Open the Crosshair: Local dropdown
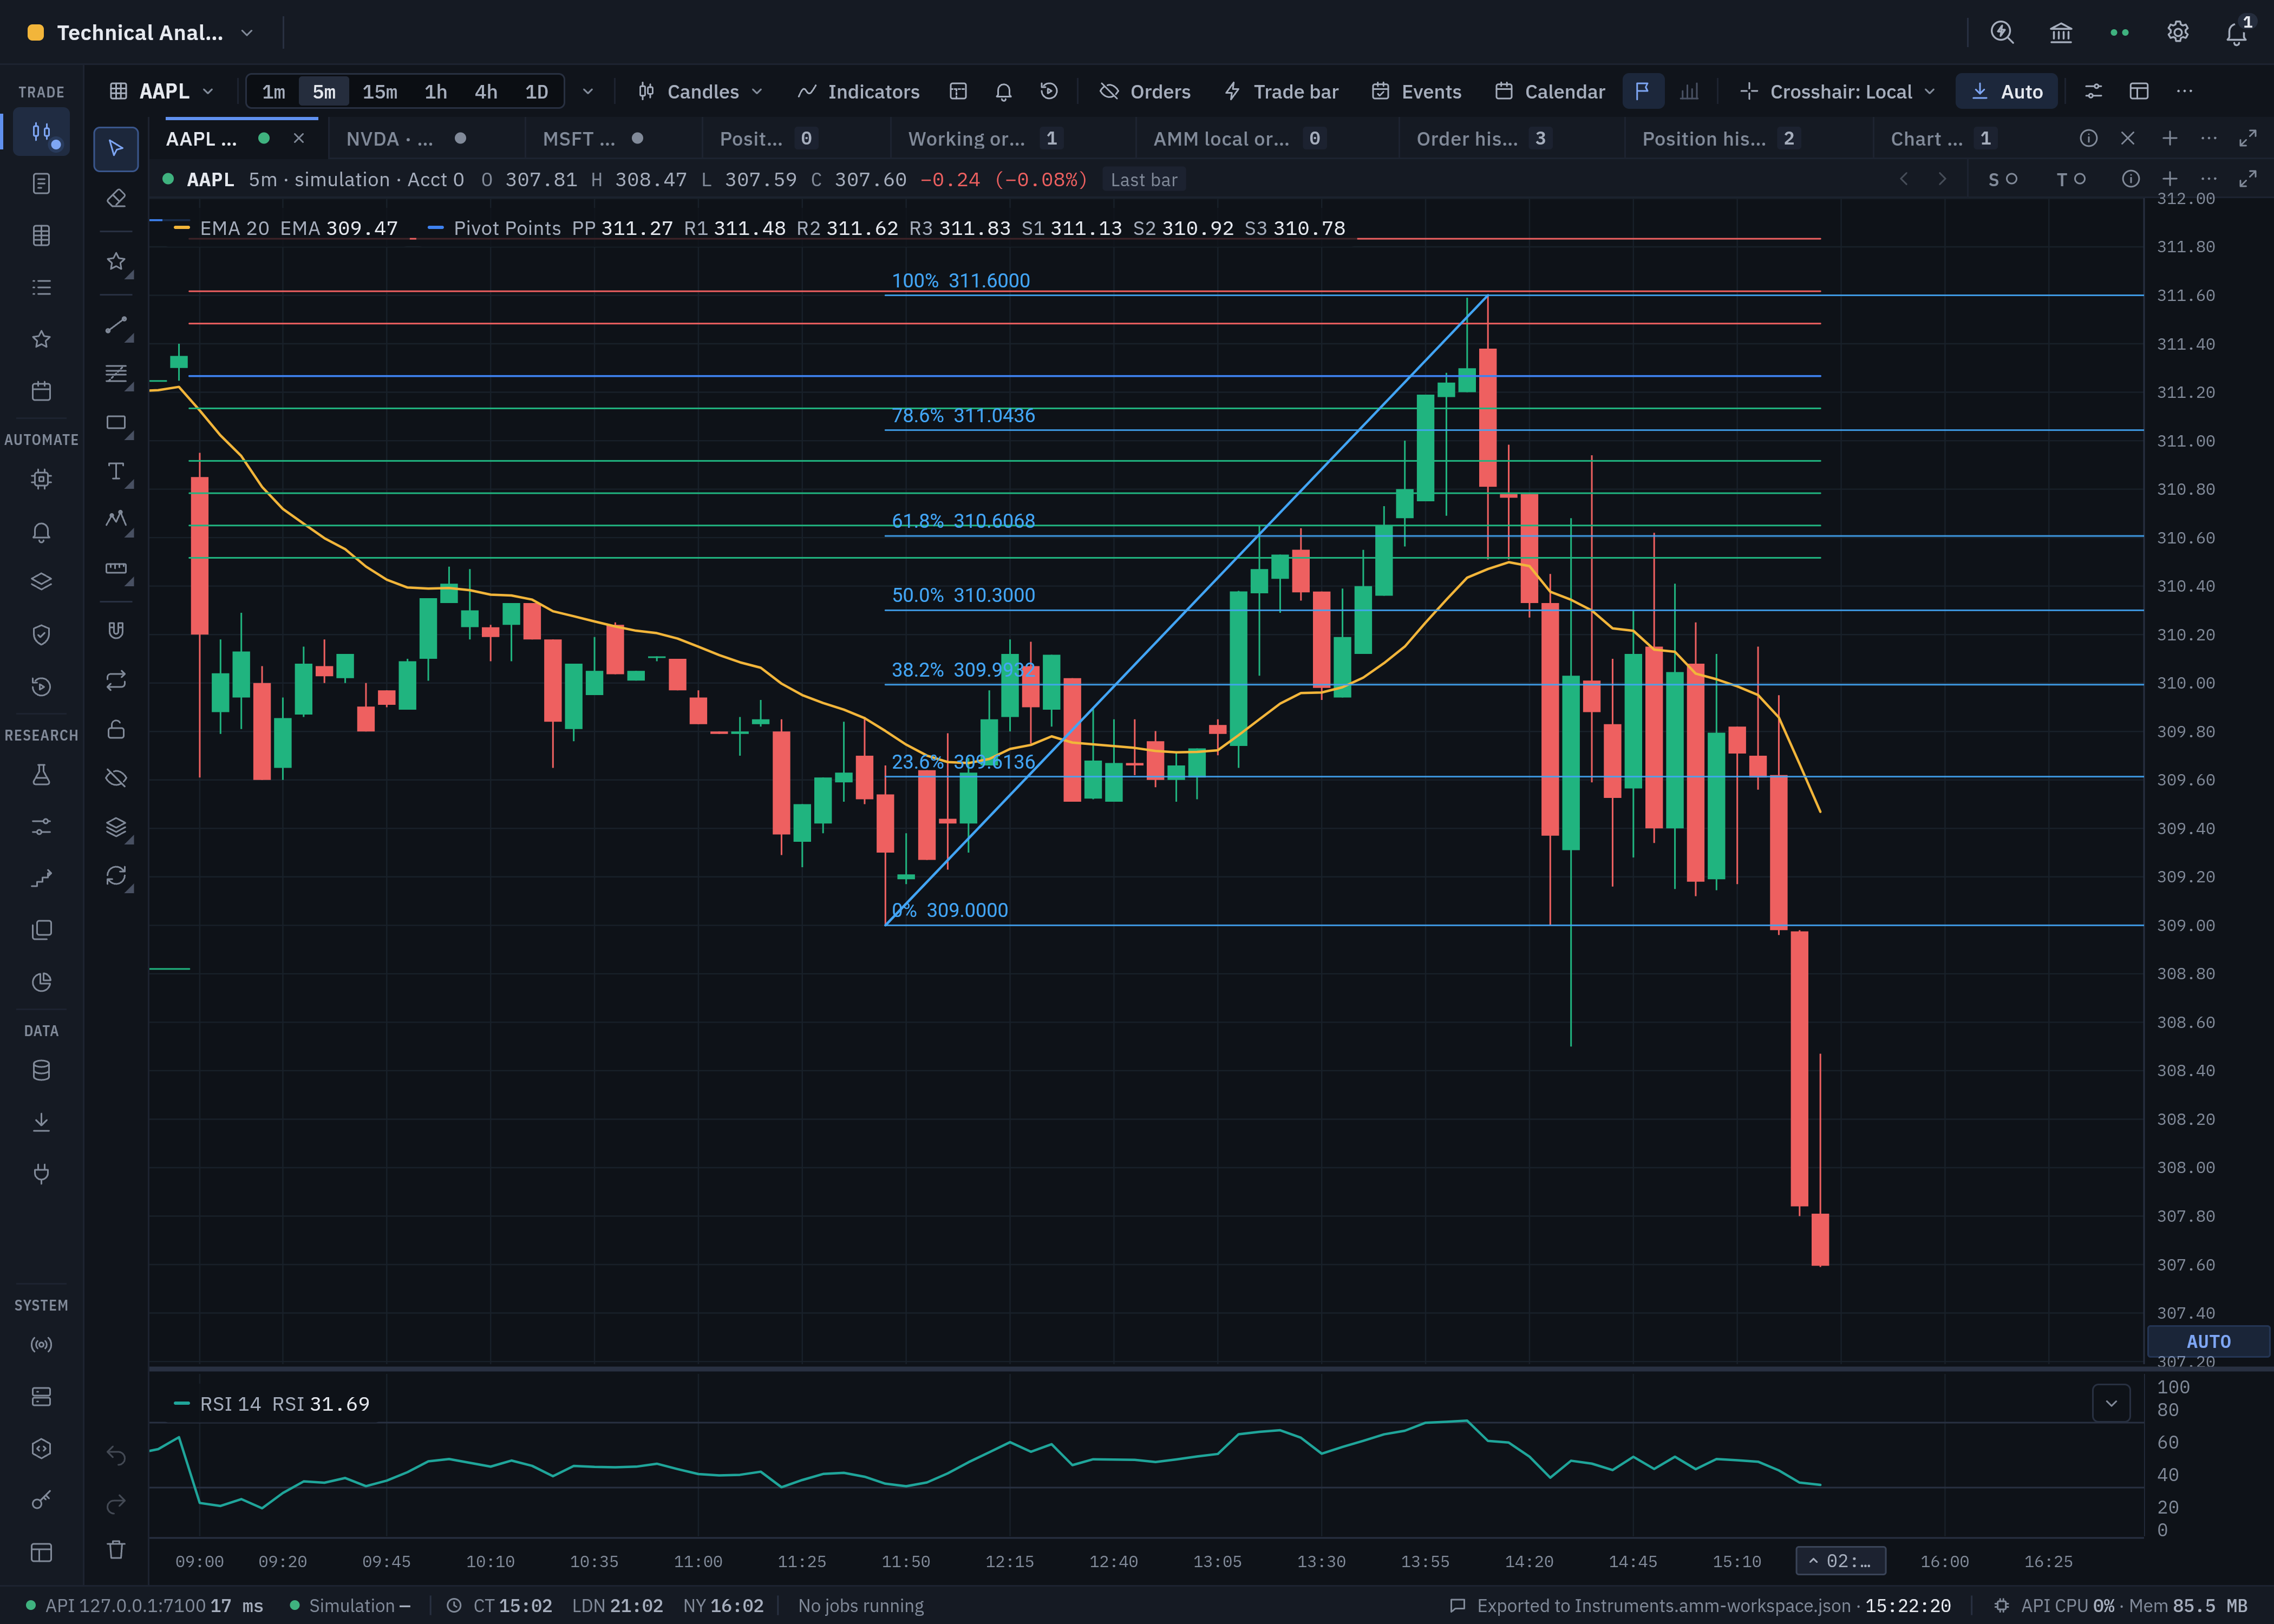2274x1624 pixels. (x=1838, y=91)
